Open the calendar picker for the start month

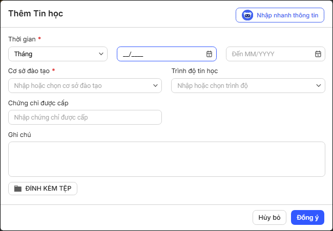click(209, 54)
